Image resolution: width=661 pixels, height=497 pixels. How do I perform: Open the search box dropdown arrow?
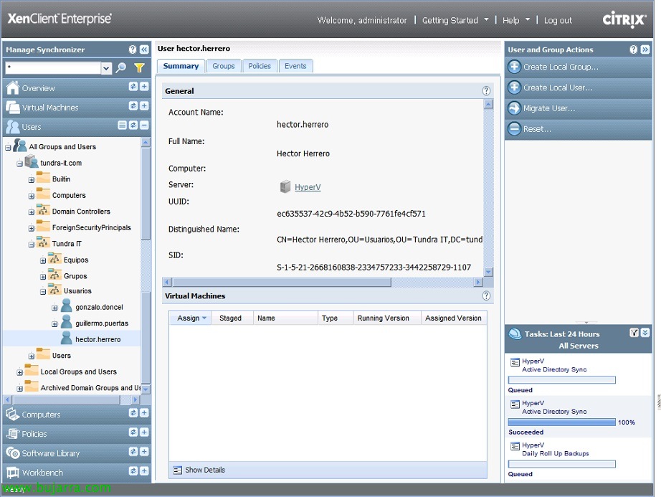(x=106, y=68)
